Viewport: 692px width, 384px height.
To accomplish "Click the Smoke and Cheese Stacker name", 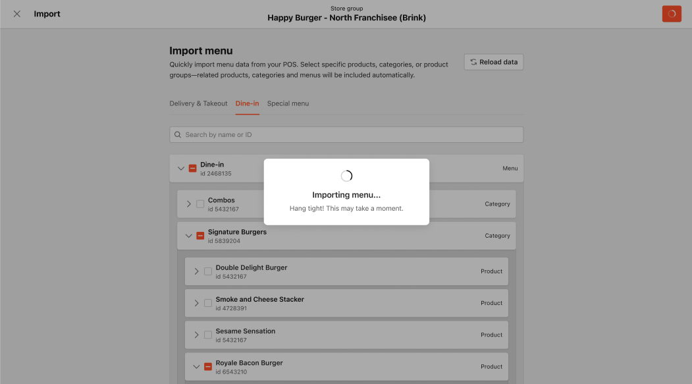I will click(259, 299).
